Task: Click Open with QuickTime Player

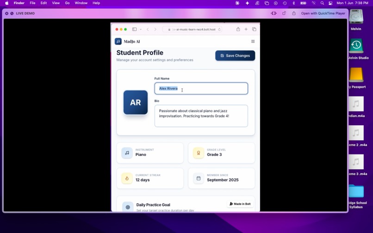Action: tap(323, 13)
